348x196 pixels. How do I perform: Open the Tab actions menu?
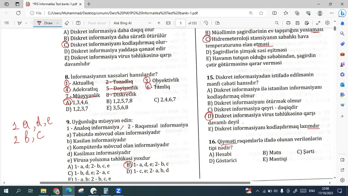point(17,4)
